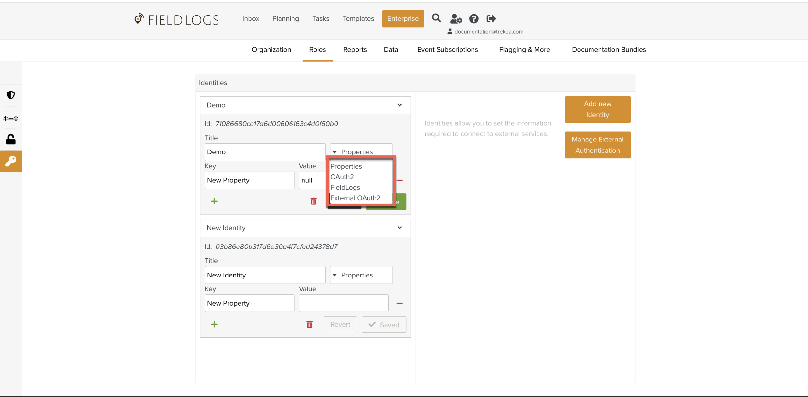Add property with green plus in Demo

pos(214,201)
